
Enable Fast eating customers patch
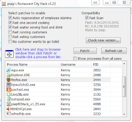click(x=10, y=37)
